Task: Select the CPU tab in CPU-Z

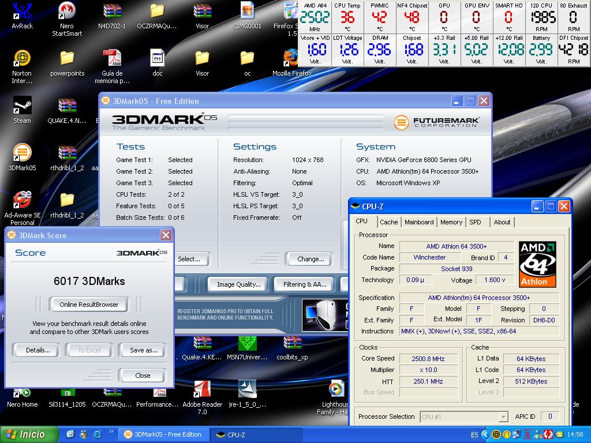Action: 361,221
